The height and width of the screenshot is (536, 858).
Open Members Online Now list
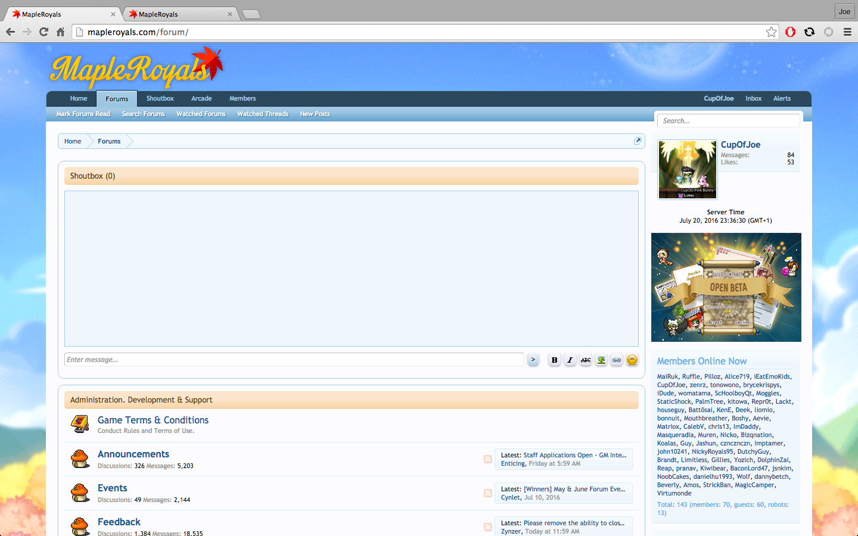pos(702,362)
